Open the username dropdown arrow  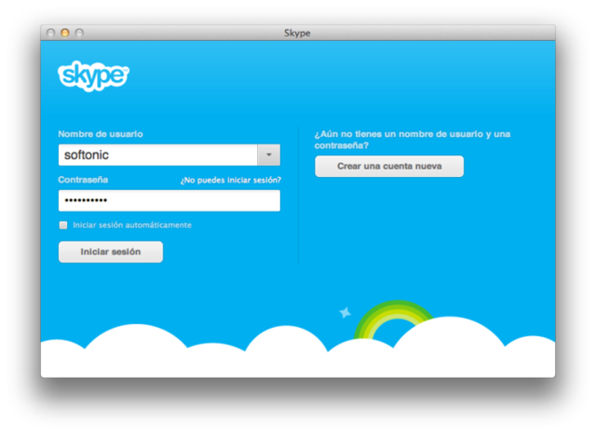(269, 155)
